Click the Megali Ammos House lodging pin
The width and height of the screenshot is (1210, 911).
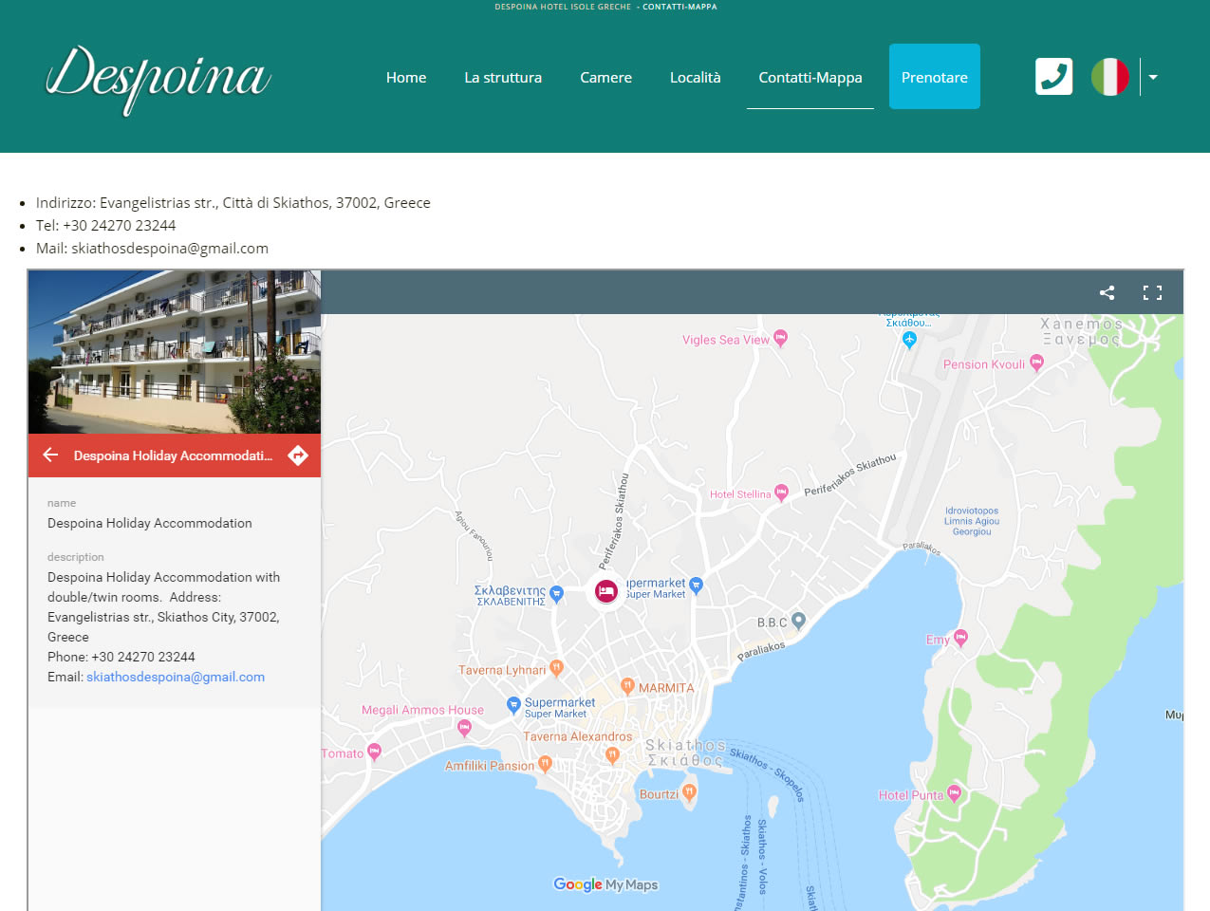pyautogui.click(x=464, y=728)
